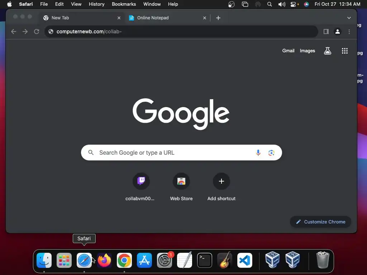Start voice search with the microphone

[258, 153]
